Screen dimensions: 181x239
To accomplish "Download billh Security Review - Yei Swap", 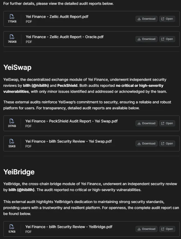I will click(x=146, y=144).
